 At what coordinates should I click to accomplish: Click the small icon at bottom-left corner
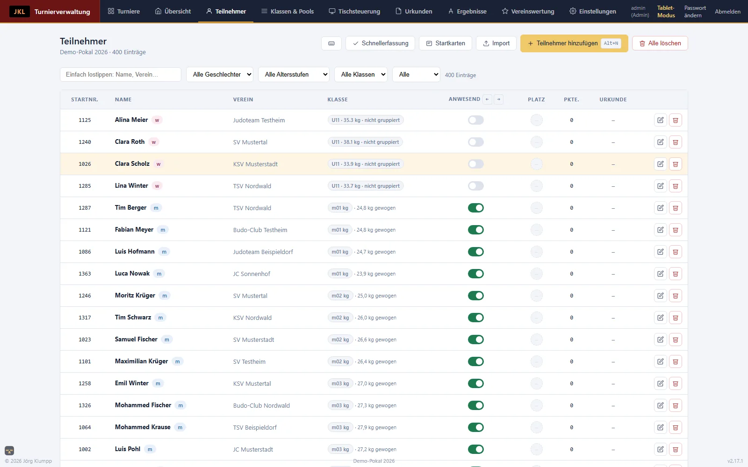(x=9, y=451)
